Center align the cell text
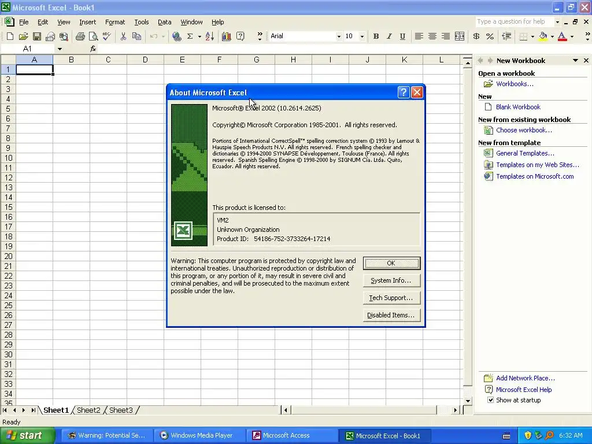592x444 pixels. tap(432, 36)
